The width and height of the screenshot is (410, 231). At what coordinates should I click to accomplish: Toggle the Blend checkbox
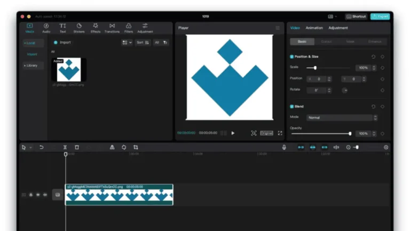292,106
